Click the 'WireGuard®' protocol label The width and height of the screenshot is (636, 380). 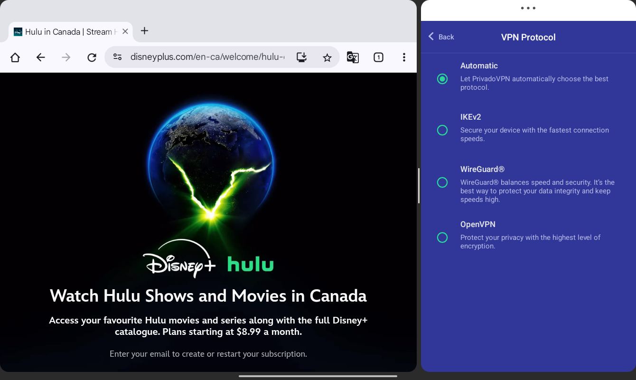(x=482, y=169)
